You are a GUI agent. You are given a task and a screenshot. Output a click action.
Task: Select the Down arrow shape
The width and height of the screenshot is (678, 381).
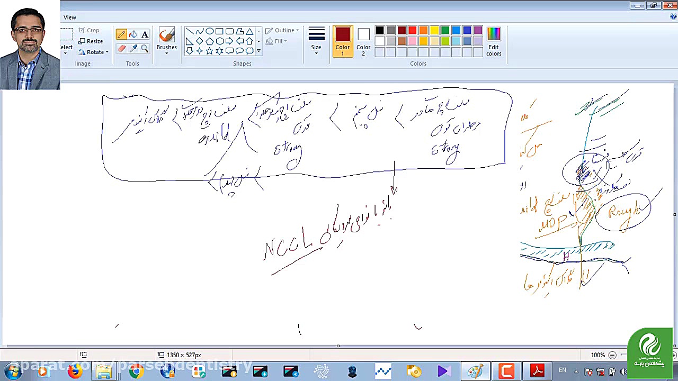pyautogui.click(x=190, y=51)
